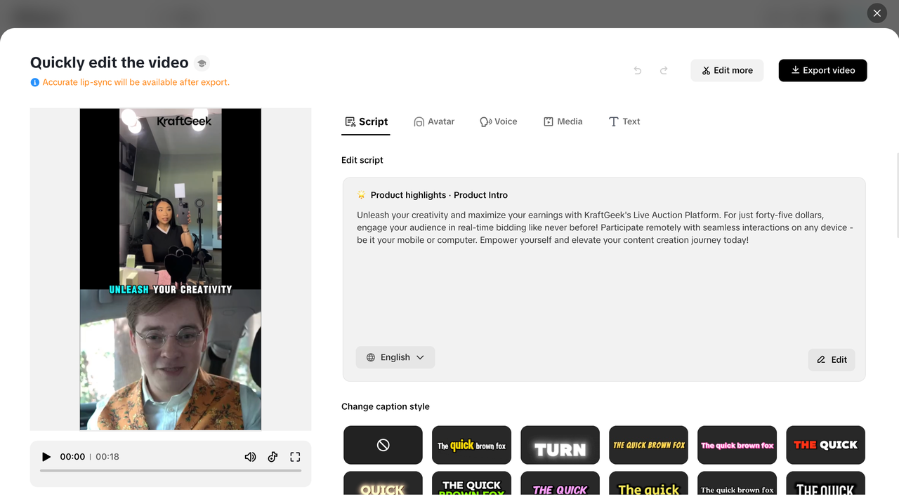Open the Voice tab
Screen dimensions: 899x499
[499, 121]
